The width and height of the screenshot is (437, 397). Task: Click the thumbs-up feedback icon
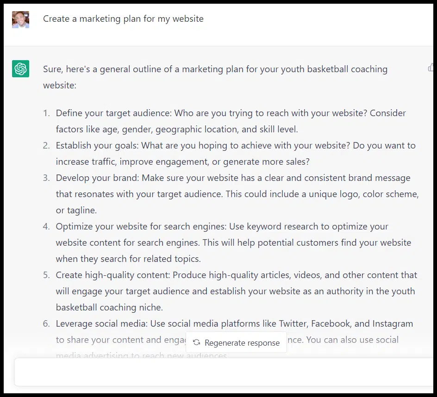[x=432, y=67]
